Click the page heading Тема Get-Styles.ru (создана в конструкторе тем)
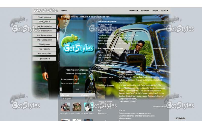Viewport: 202px width, 128px height. click(85, 17)
